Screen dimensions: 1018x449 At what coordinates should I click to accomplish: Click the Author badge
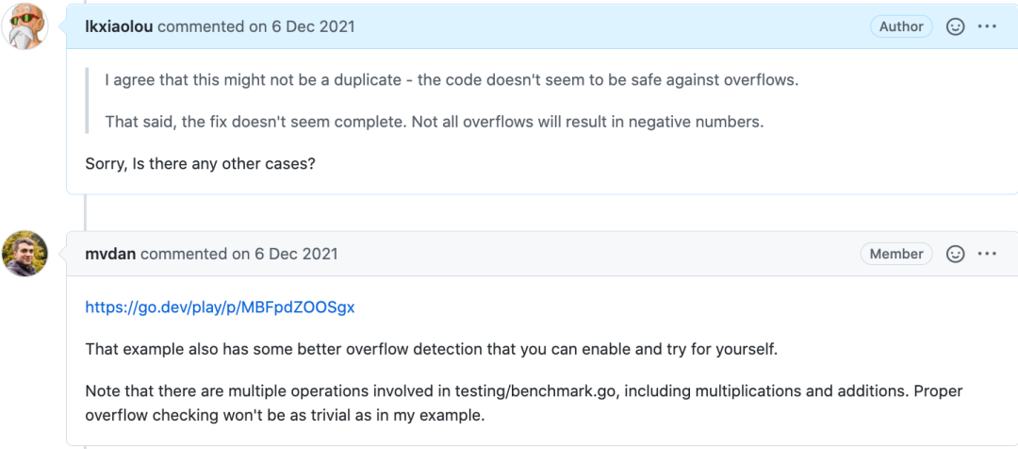click(x=901, y=26)
